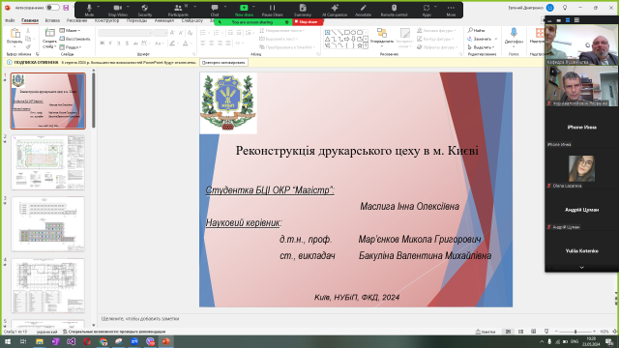Open the More options in Zoom toolbar
Viewport: 619px width, 348px height.
pyautogui.click(x=451, y=10)
